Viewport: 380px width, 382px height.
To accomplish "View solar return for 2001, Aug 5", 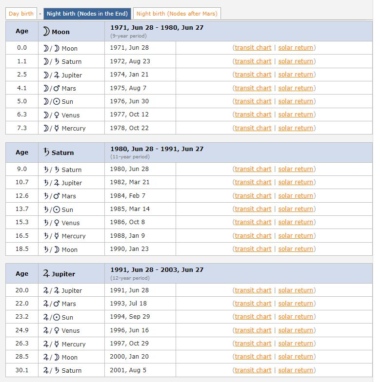I will pos(296,370).
